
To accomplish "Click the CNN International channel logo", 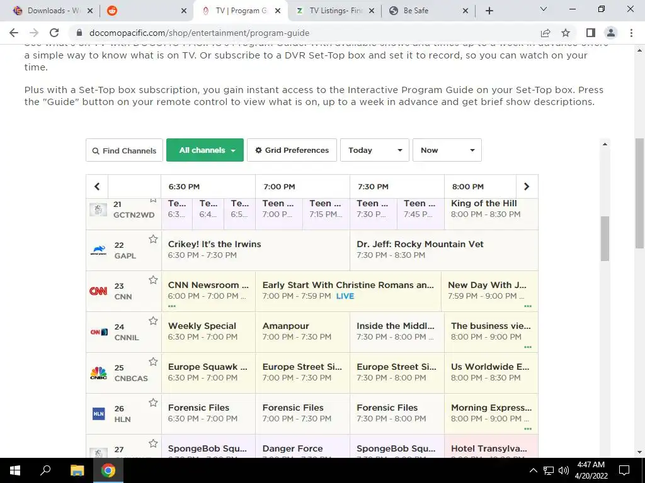I will 99,332.
